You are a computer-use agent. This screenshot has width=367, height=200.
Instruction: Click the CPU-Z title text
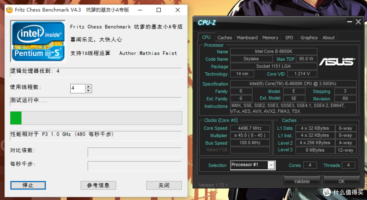point(207,23)
